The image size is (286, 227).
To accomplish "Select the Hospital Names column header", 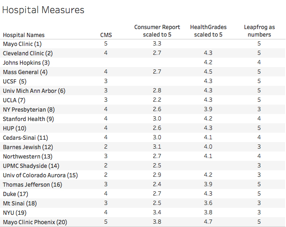I will [x=24, y=35].
